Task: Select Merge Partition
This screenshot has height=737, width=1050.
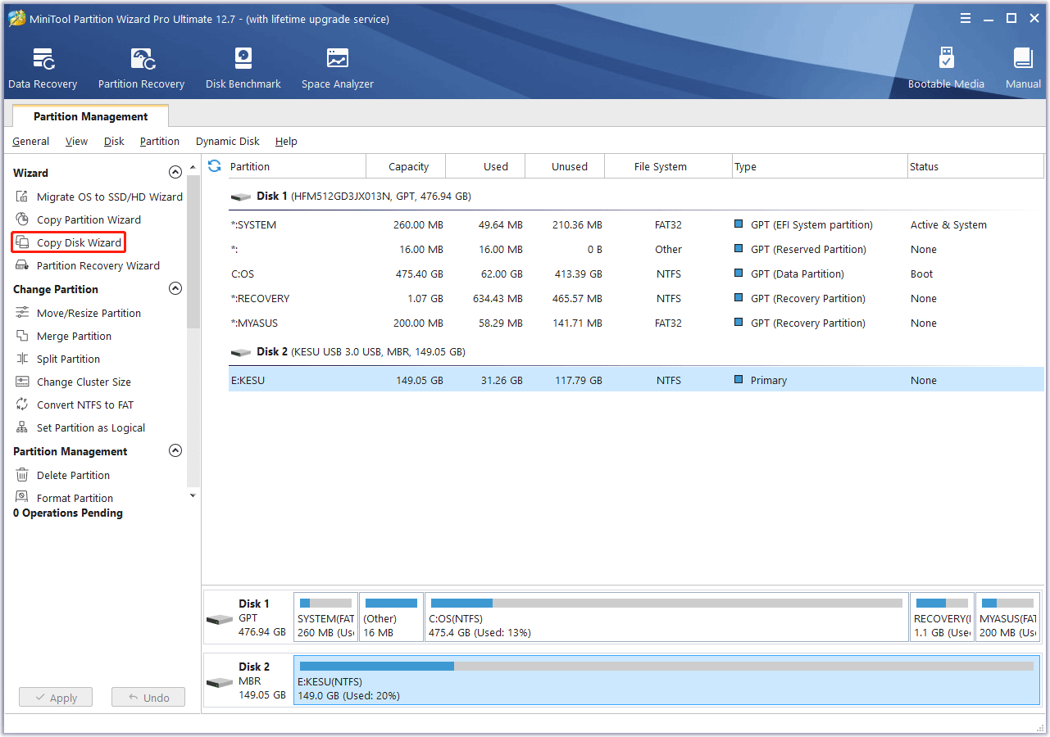Action: click(x=78, y=336)
